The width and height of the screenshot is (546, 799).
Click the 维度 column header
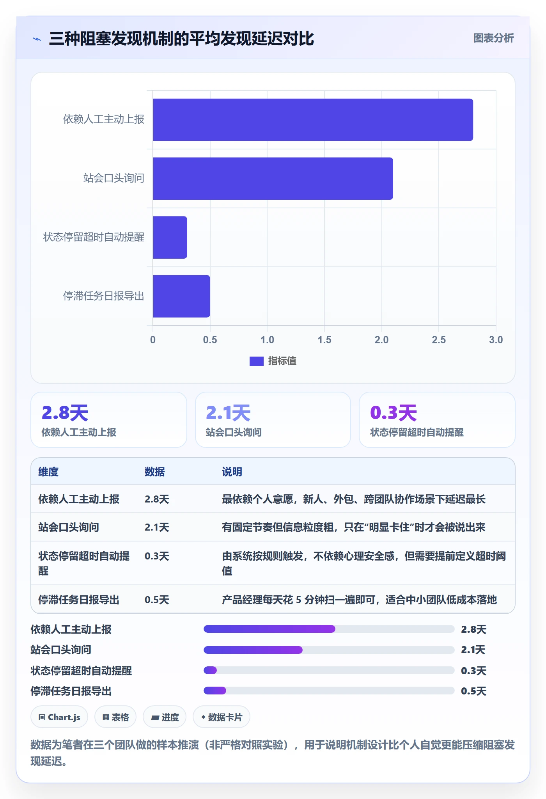click(48, 472)
